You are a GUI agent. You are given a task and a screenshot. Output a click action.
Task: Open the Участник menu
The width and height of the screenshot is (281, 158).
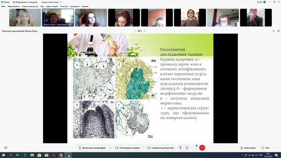tap(64, 7)
